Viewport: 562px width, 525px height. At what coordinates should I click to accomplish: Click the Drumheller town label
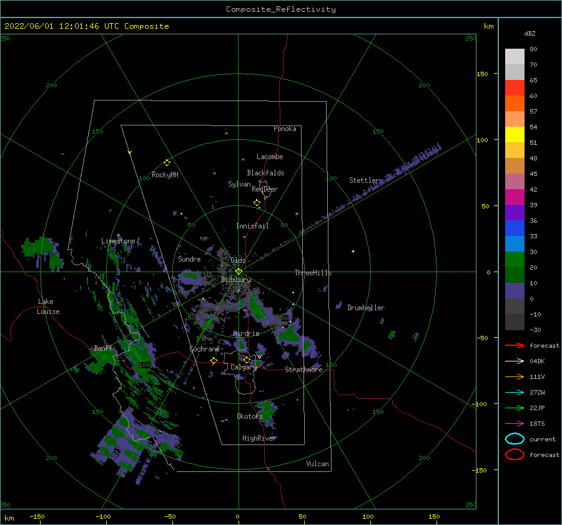[x=366, y=308]
